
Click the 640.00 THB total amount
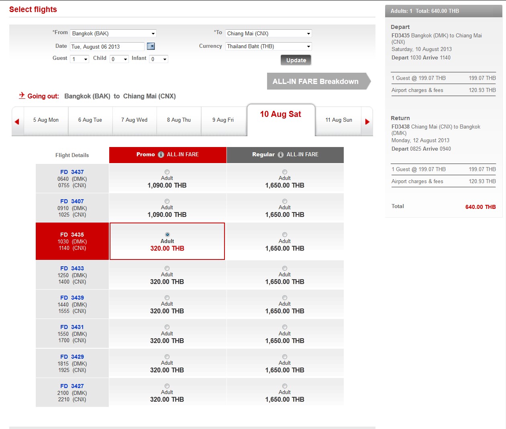tap(480, 207)
